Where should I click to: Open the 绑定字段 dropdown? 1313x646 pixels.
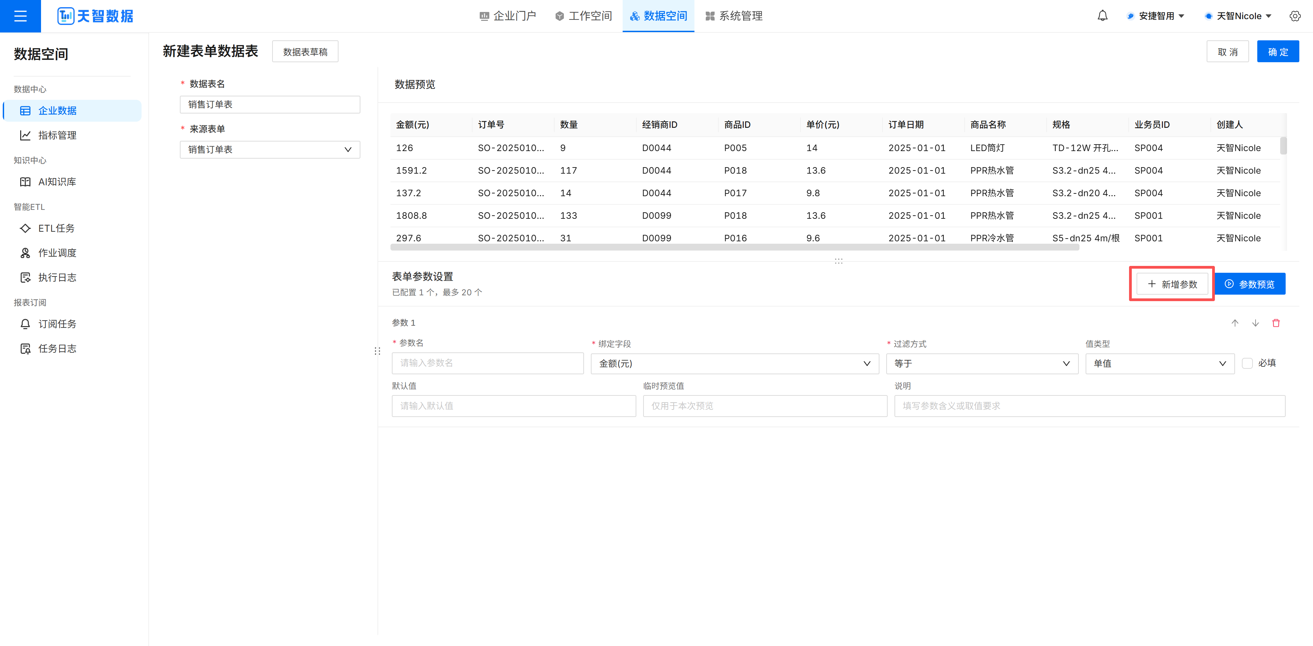click(x=734, y=364)
